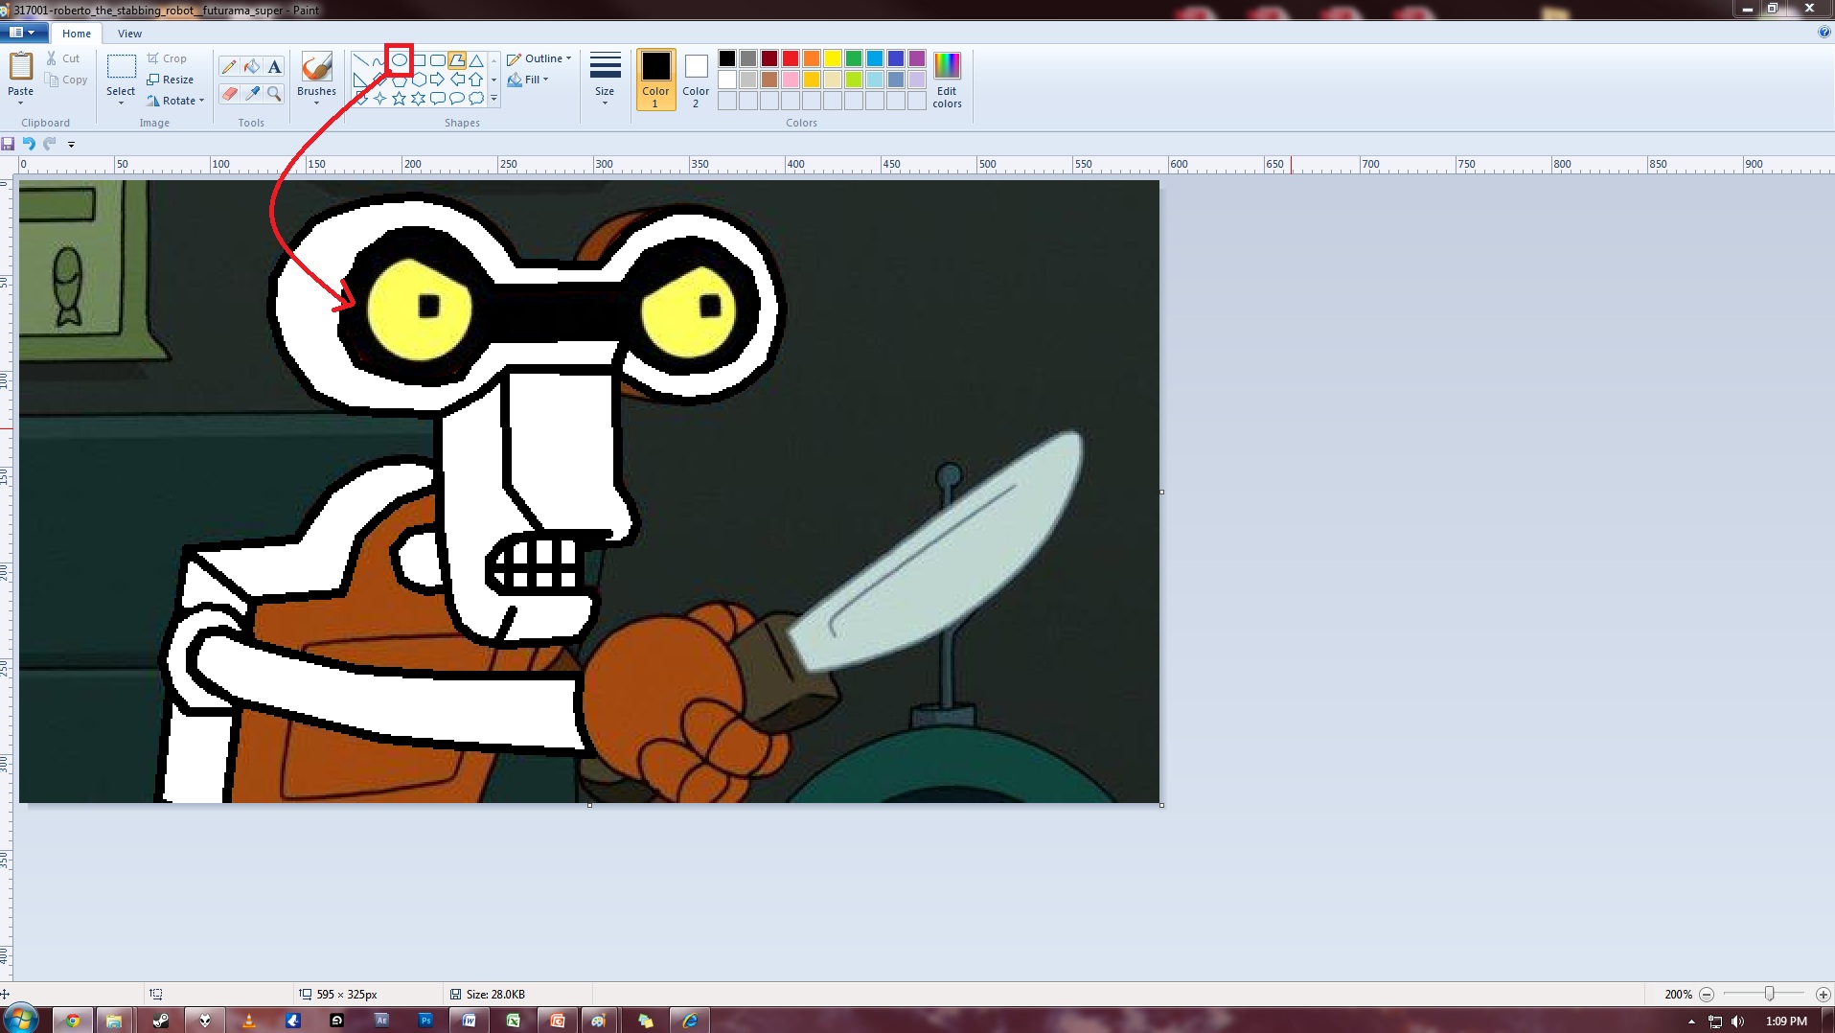Viewport: 1835px width, 1033px height.
Task: Click the rectangular Select tool icon
Action: pos(121,67)
